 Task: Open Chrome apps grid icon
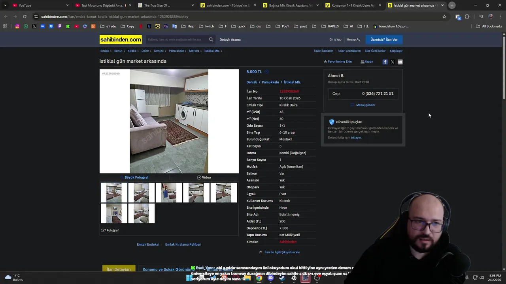5,26
